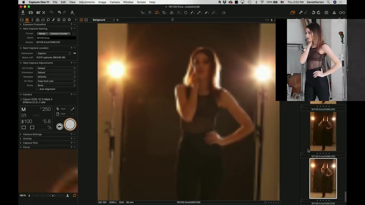Click the Name format token
The image size is (365, 205).
[42, 34]
